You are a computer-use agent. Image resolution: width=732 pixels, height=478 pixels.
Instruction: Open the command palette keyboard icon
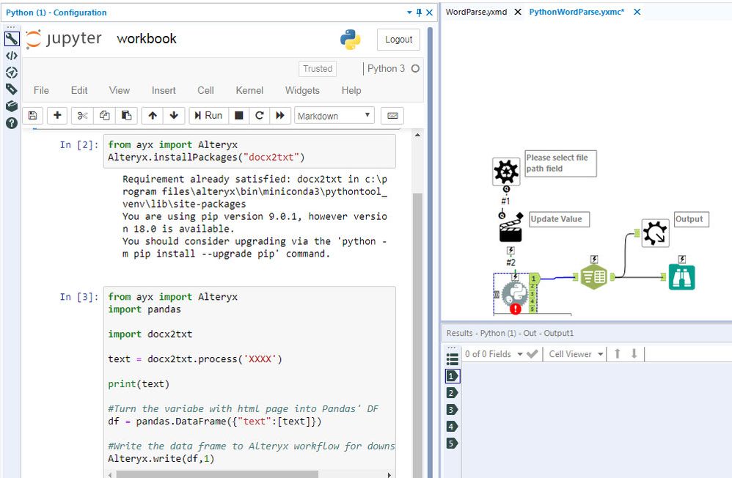[392, 115]
